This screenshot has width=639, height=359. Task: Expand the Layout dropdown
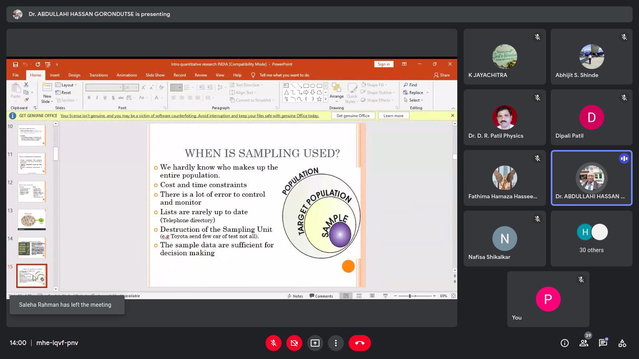tap(66, 85)
